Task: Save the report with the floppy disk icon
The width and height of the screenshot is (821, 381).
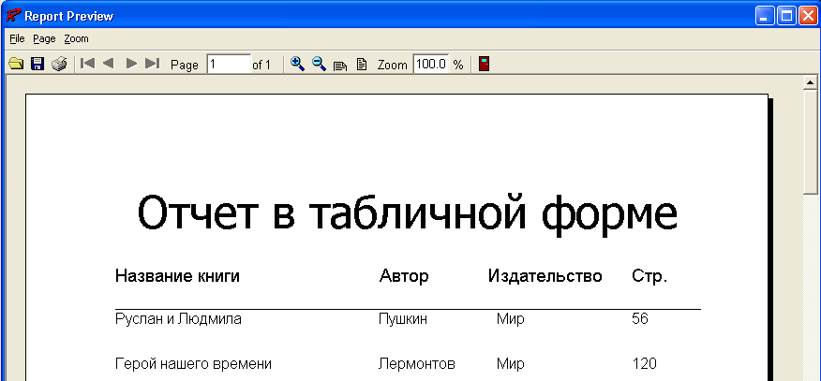Action: [x=37, y=65]
